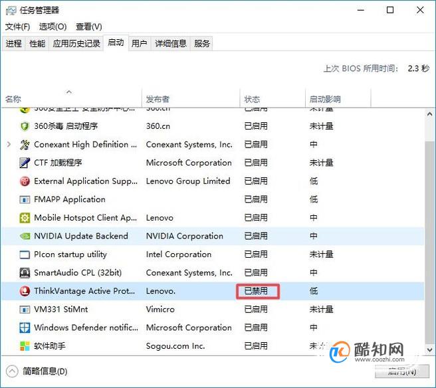436x388 pixels.
Task: Click the PIcon startup utility icon
Action: (x=25, y=254)
